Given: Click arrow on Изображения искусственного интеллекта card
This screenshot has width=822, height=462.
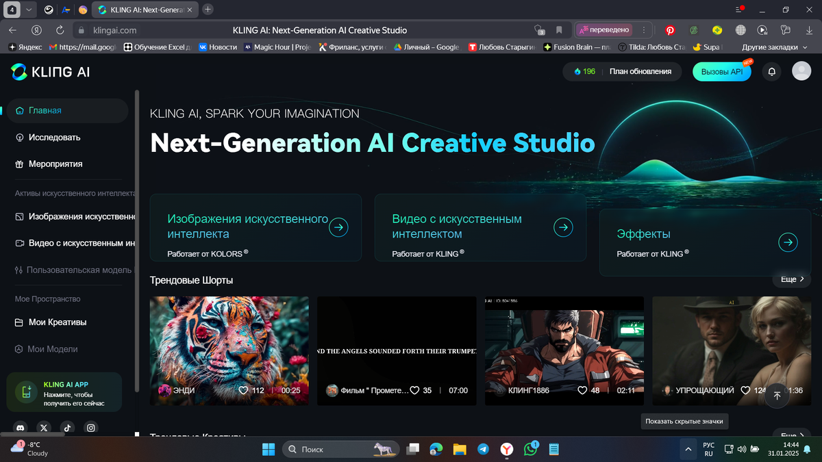Looking at the screenshot, I should (x=338, y=227).
